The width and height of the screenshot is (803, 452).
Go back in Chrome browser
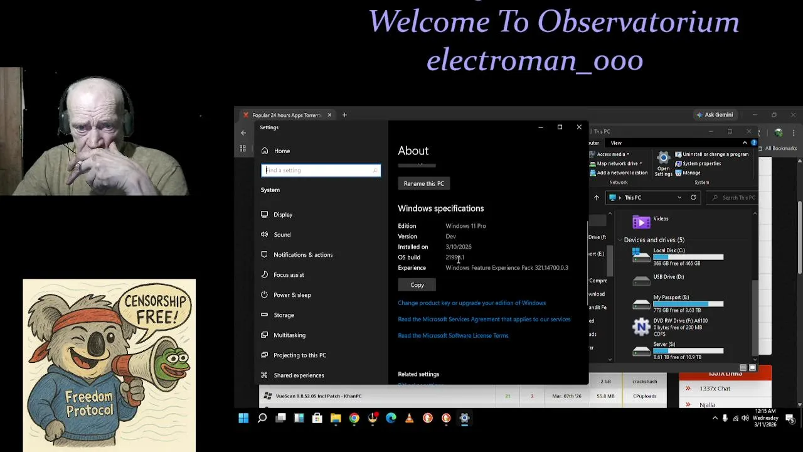pos(243,132)
